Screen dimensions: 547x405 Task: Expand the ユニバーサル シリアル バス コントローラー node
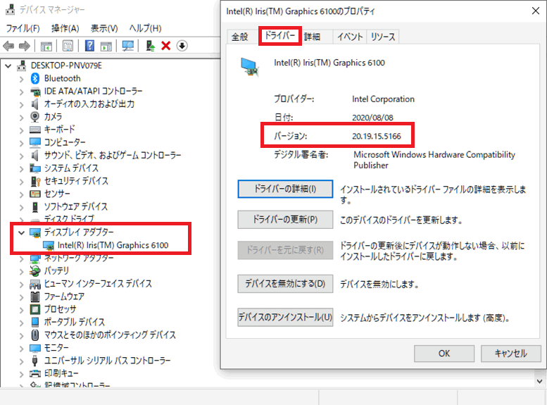22,361
